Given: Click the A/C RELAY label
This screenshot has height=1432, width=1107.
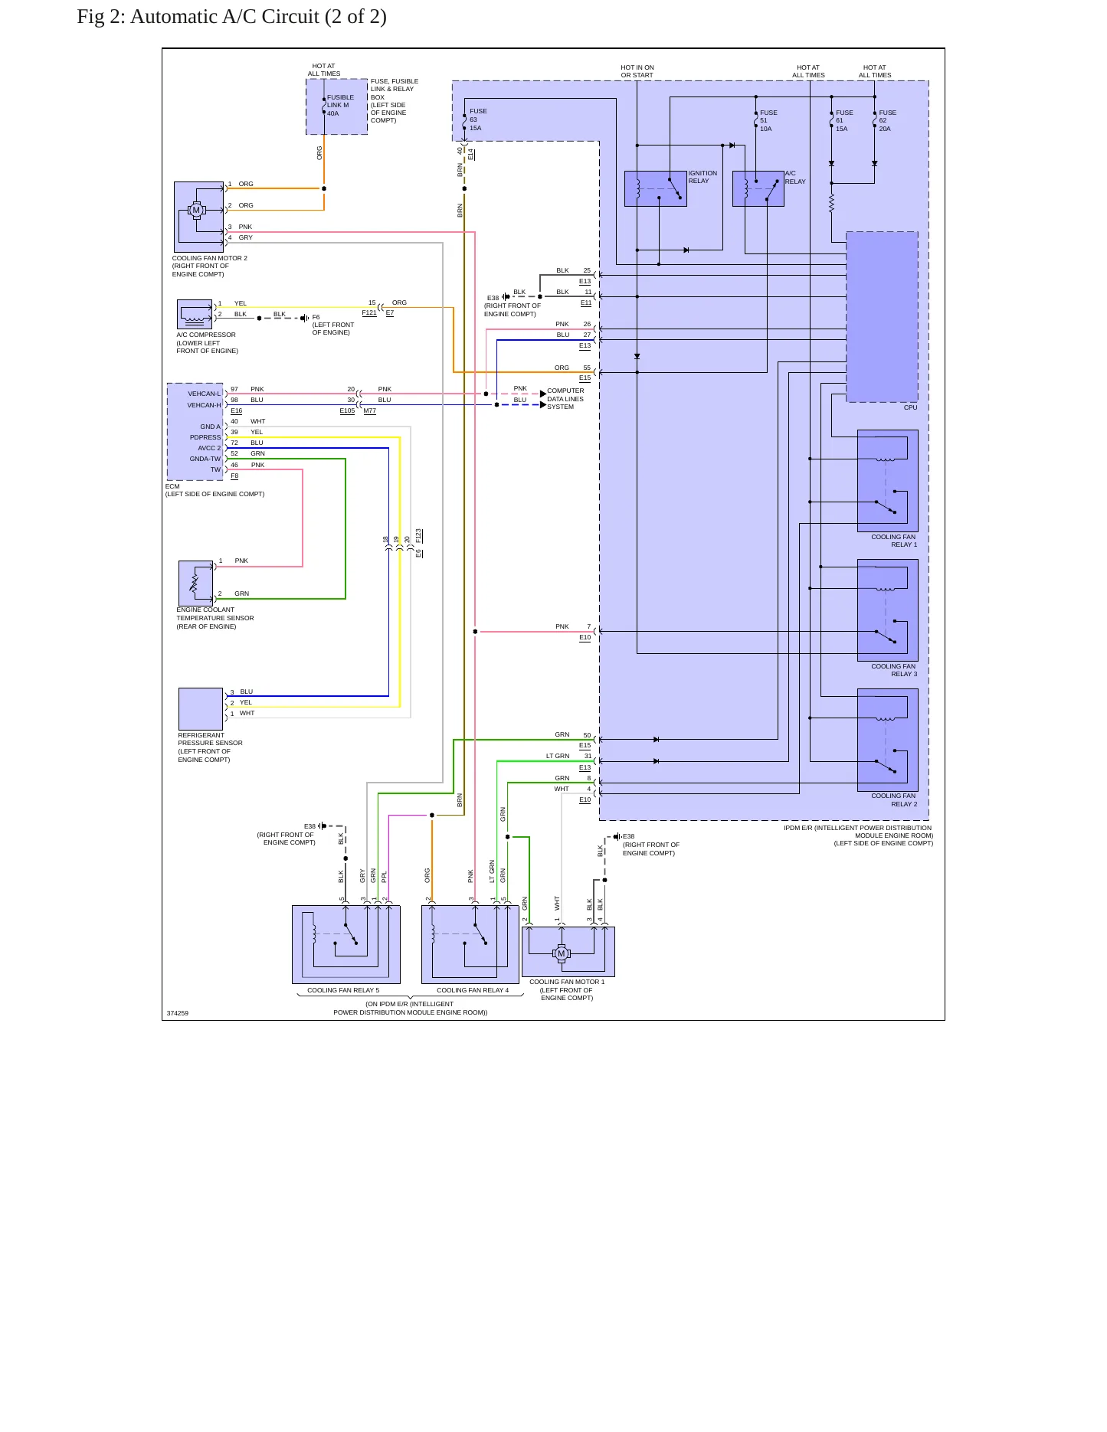Looking at the screenshot, I should 795,177.
